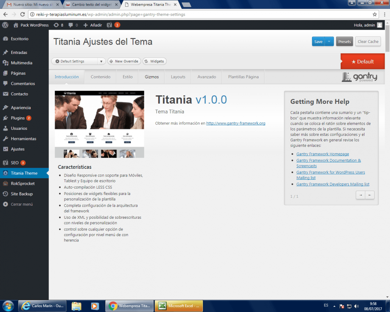The height and width of the screenshot is (312, 390).
Task: Open Chrome three-dot menu
Action: pyautogui.click(x=385, y=15)
